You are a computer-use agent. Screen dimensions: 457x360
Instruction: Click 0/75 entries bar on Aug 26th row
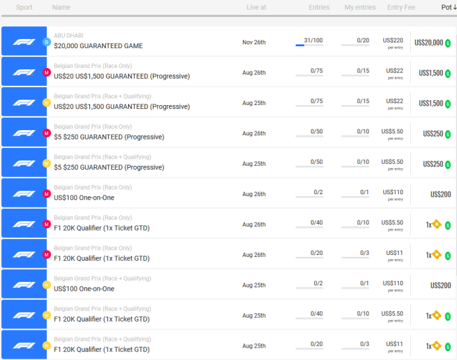click(x=309, y=75)
